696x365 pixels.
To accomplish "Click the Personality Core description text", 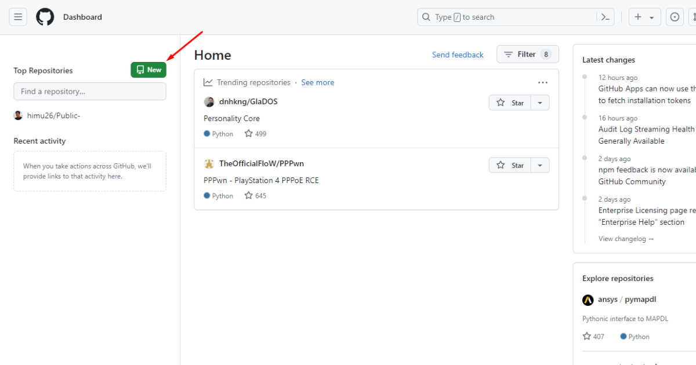I will (231, 118).
